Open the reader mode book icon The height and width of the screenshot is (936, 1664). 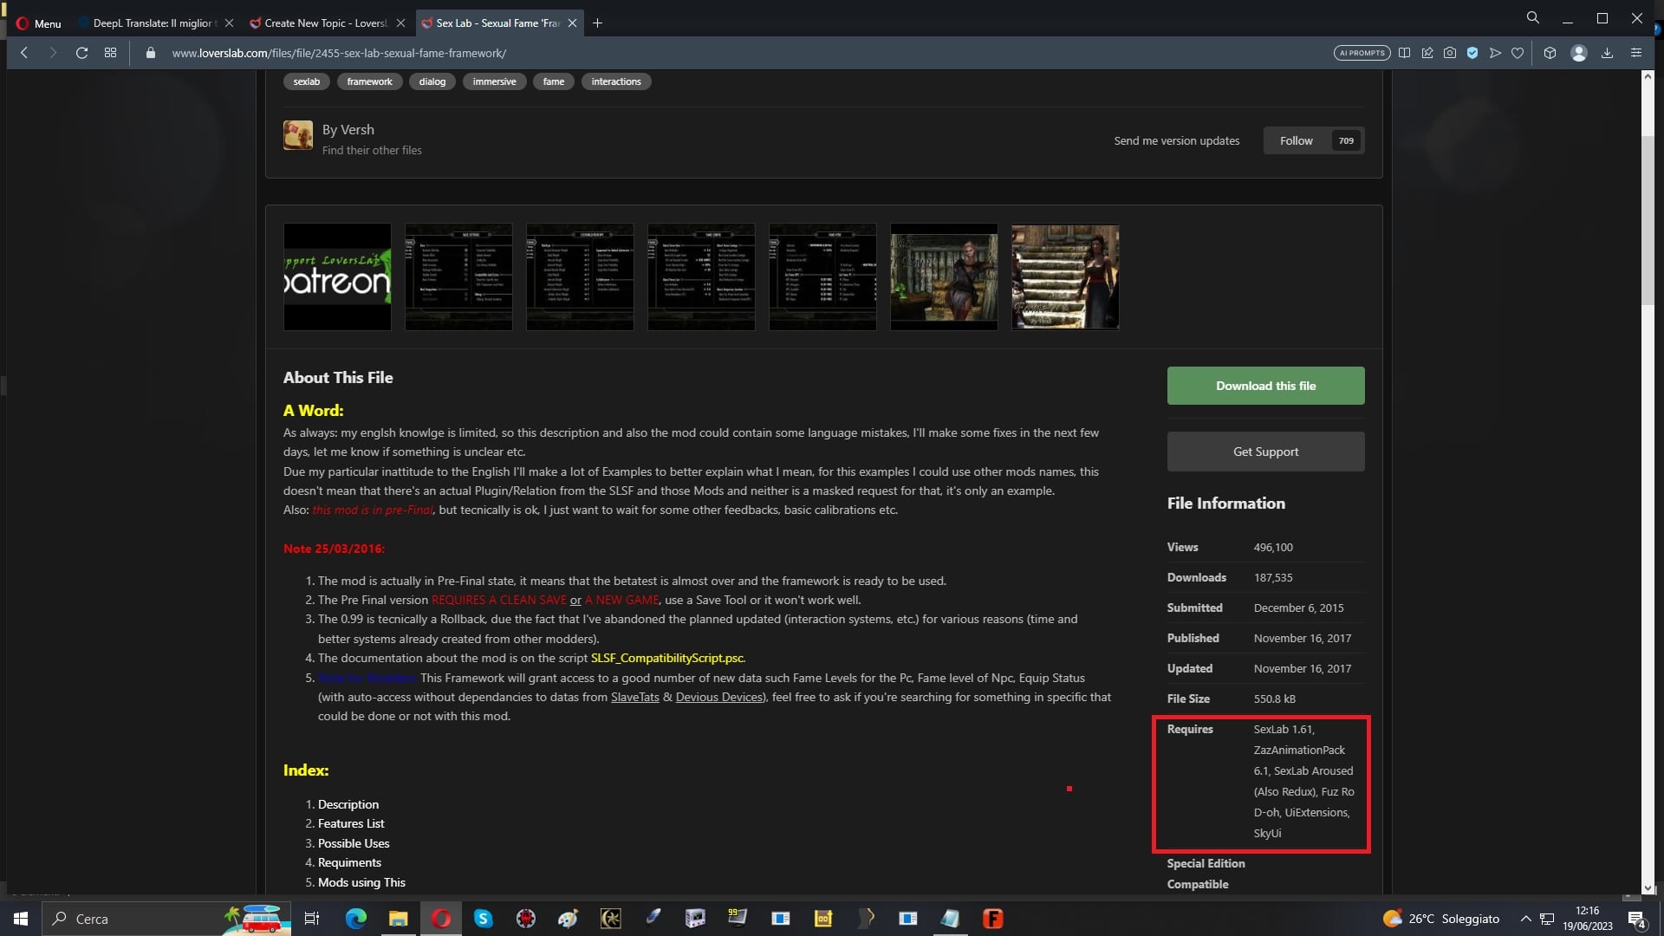(1404, 53)
